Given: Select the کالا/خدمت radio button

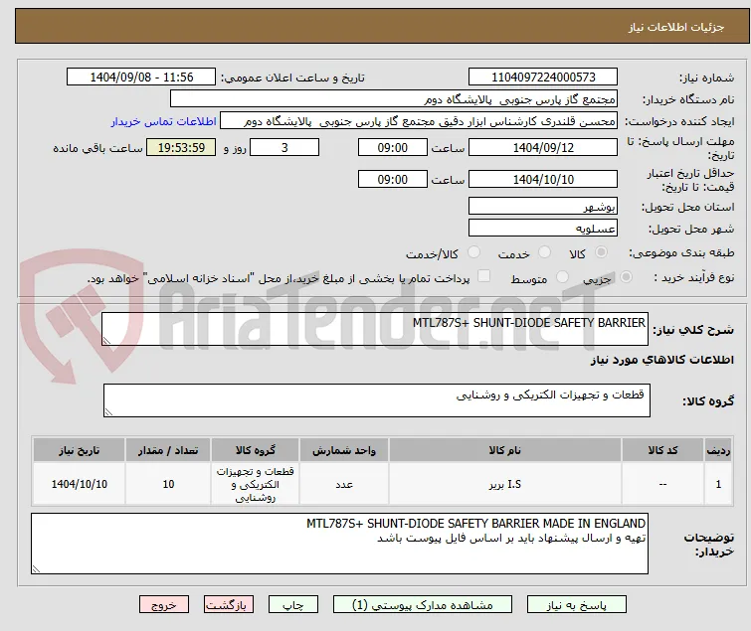Looking at the screenshot, I should coord(473,252).
